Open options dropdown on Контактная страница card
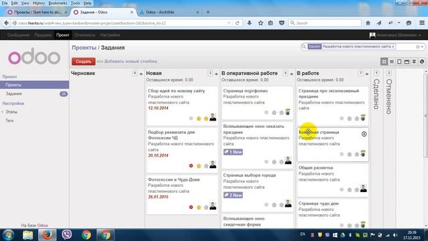Viewport: 428px width, 241px height. pyautogui.click(x=364, y=134)
